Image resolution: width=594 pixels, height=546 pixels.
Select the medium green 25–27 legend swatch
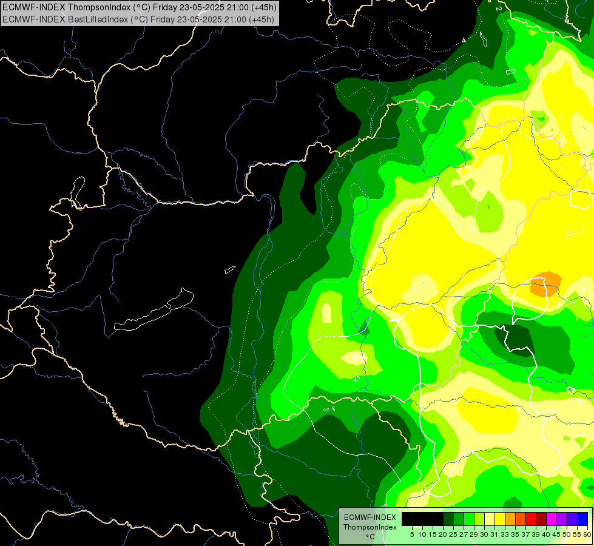click(x=458, y=519)
